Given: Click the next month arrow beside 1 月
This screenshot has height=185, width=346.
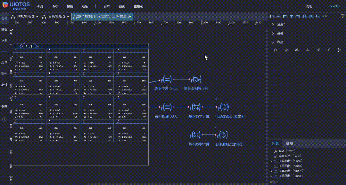Looking at the screenshot, I should click(37, 46).
